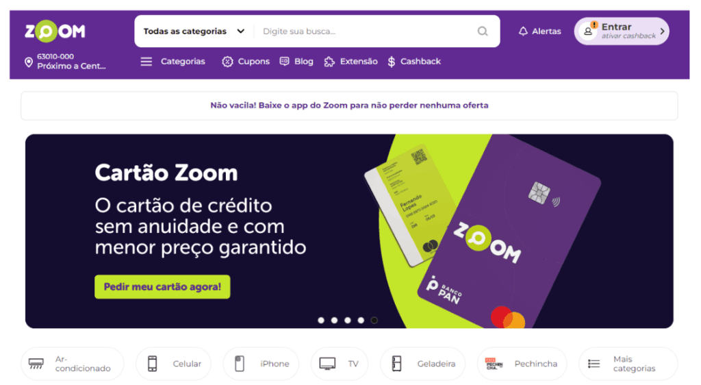Select the Ar-condicionado category icon
701x385 pixels.
tap(36, 364)
